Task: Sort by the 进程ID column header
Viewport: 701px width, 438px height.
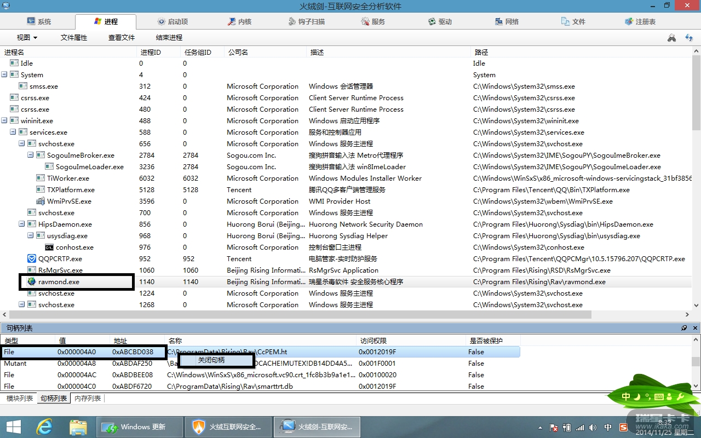Action: 158,52
